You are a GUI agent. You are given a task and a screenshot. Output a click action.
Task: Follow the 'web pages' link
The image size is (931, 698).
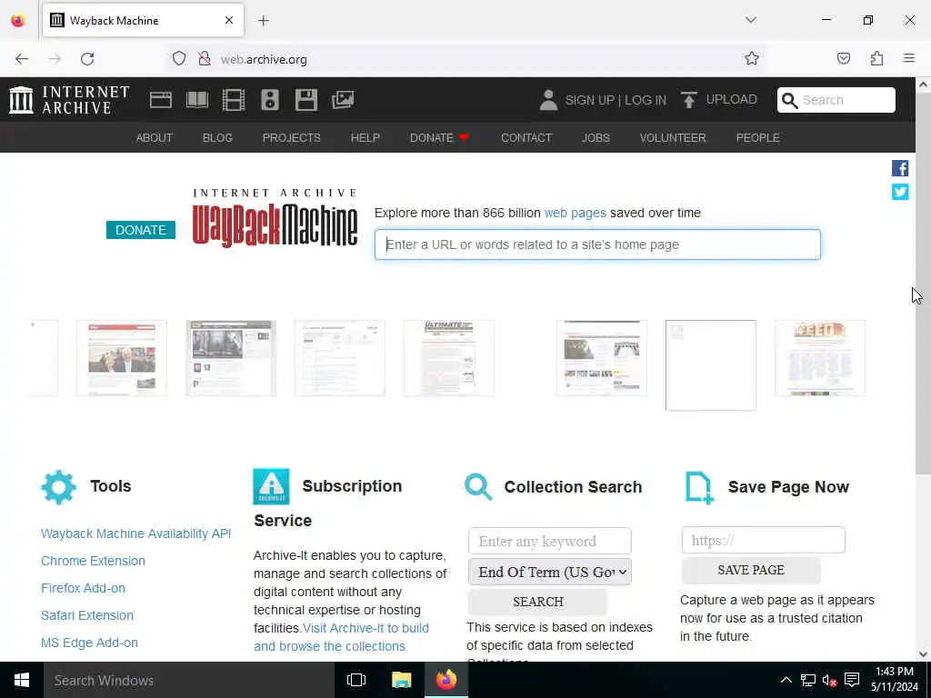pyautogui.click(x=575, y=213)
